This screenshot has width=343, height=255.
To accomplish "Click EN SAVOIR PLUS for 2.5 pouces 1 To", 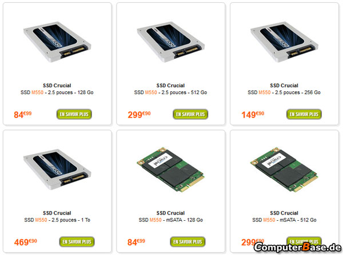I will coord(77,242).
